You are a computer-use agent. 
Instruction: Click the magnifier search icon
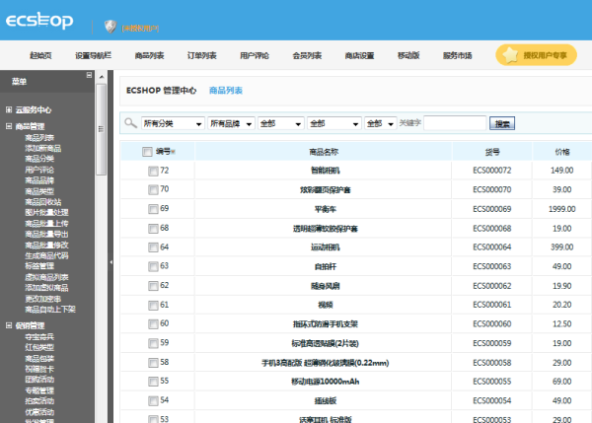coord(130,123)
